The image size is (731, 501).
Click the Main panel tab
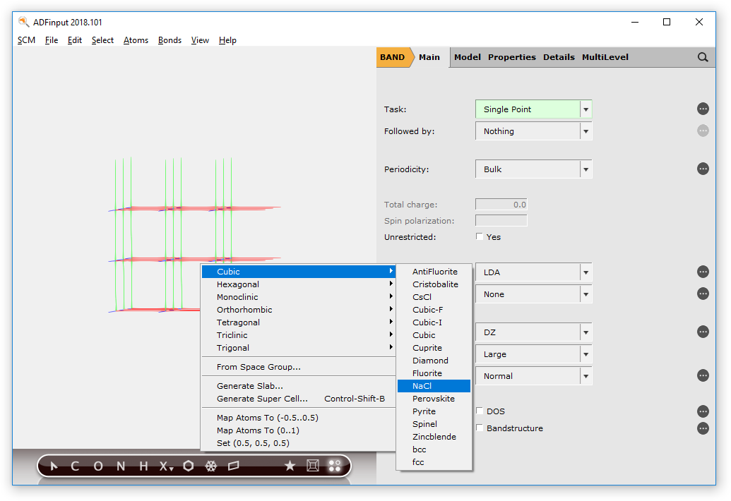coord(429,57)
